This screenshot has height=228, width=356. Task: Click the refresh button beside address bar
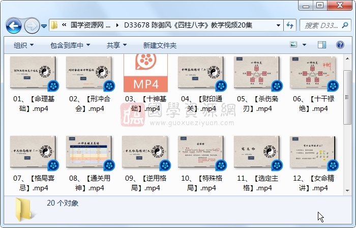290,25
